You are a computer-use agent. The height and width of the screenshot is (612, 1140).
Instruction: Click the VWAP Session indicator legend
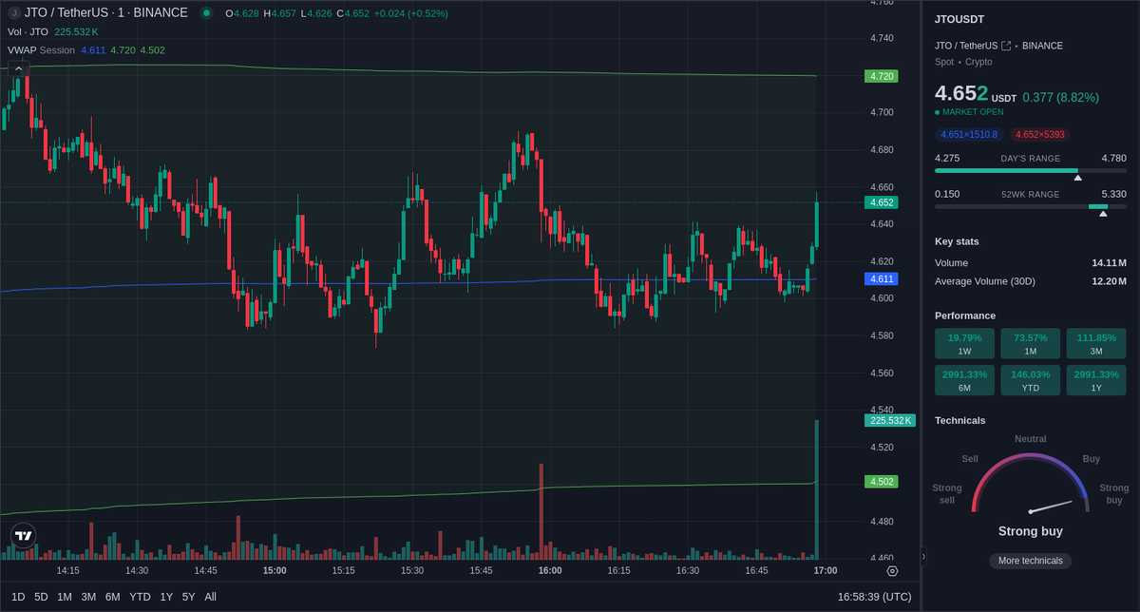(41, 49)
